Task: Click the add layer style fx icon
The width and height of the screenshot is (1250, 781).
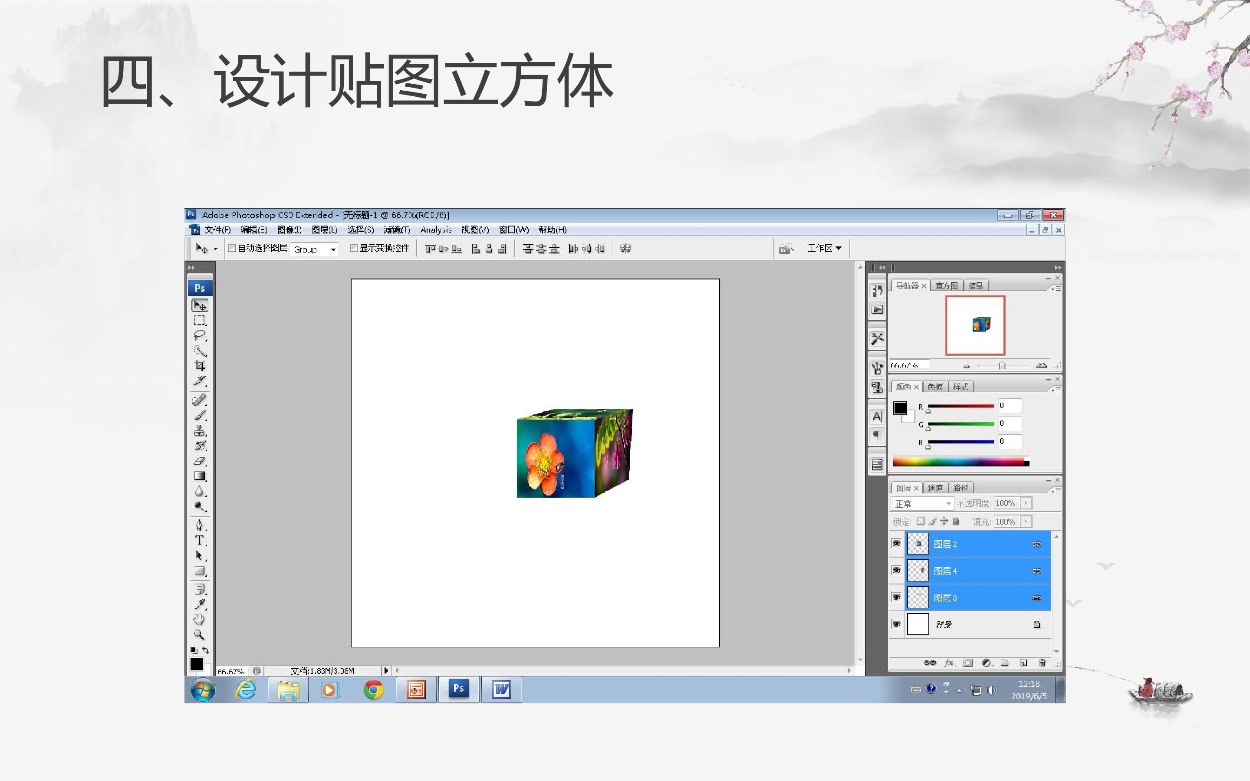Action: tap(949, 663)
